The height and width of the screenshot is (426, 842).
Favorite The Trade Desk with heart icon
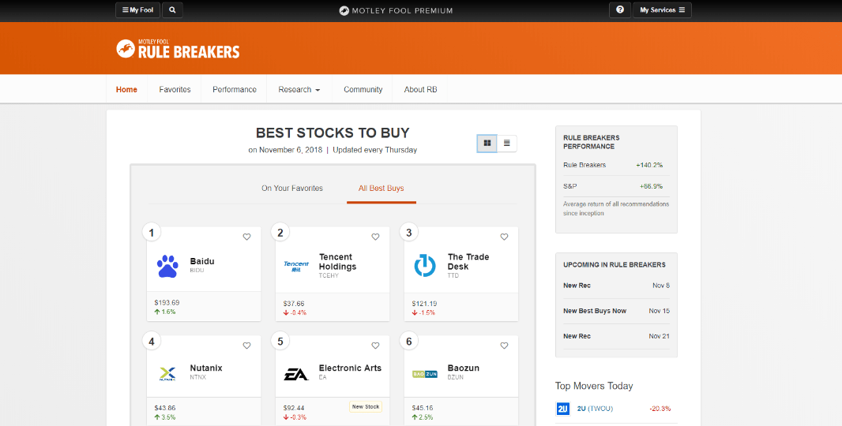tap(504, 237)
